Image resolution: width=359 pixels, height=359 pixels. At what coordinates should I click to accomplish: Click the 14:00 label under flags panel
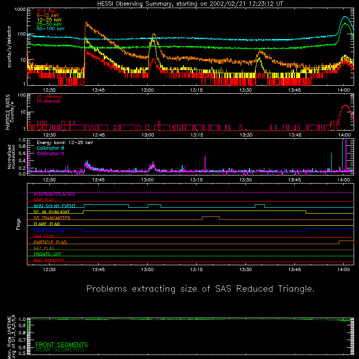344,270
